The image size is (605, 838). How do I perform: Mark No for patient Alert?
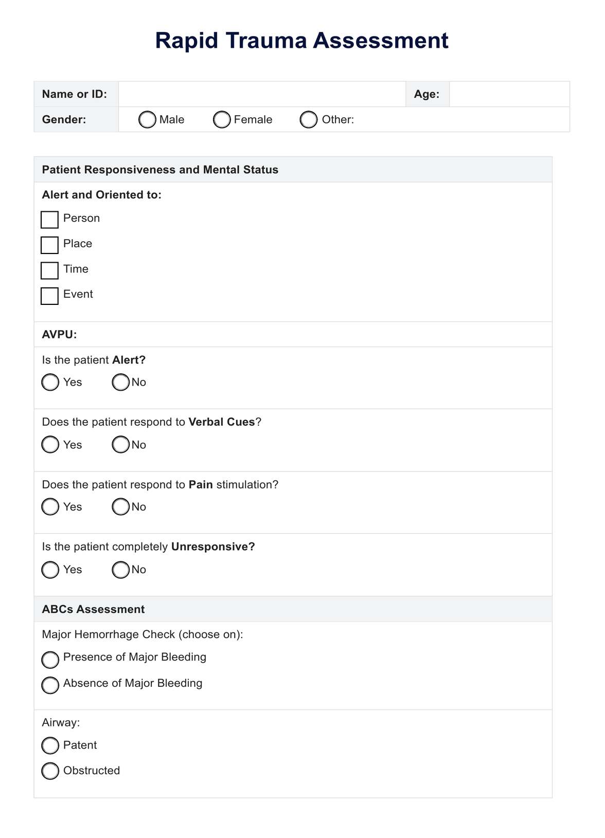121,382
